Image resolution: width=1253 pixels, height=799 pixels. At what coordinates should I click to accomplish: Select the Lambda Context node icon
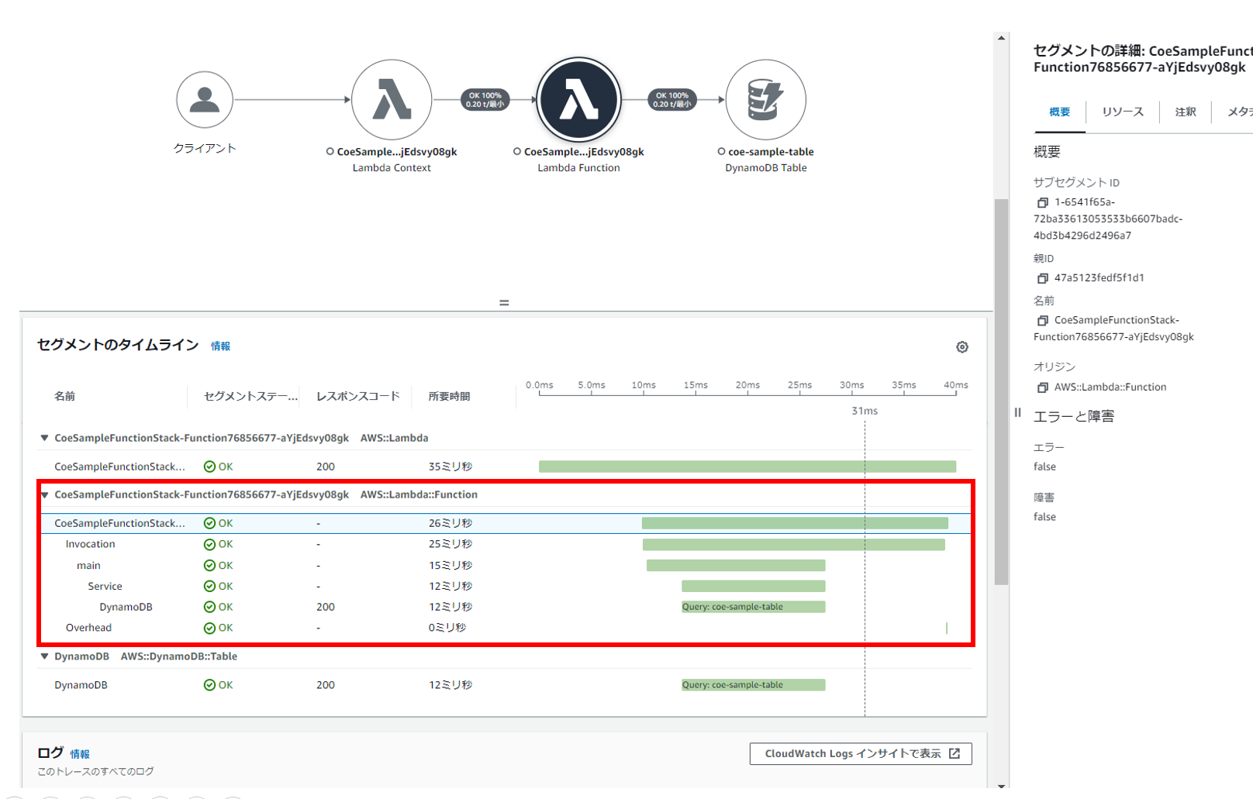[392, 100]
